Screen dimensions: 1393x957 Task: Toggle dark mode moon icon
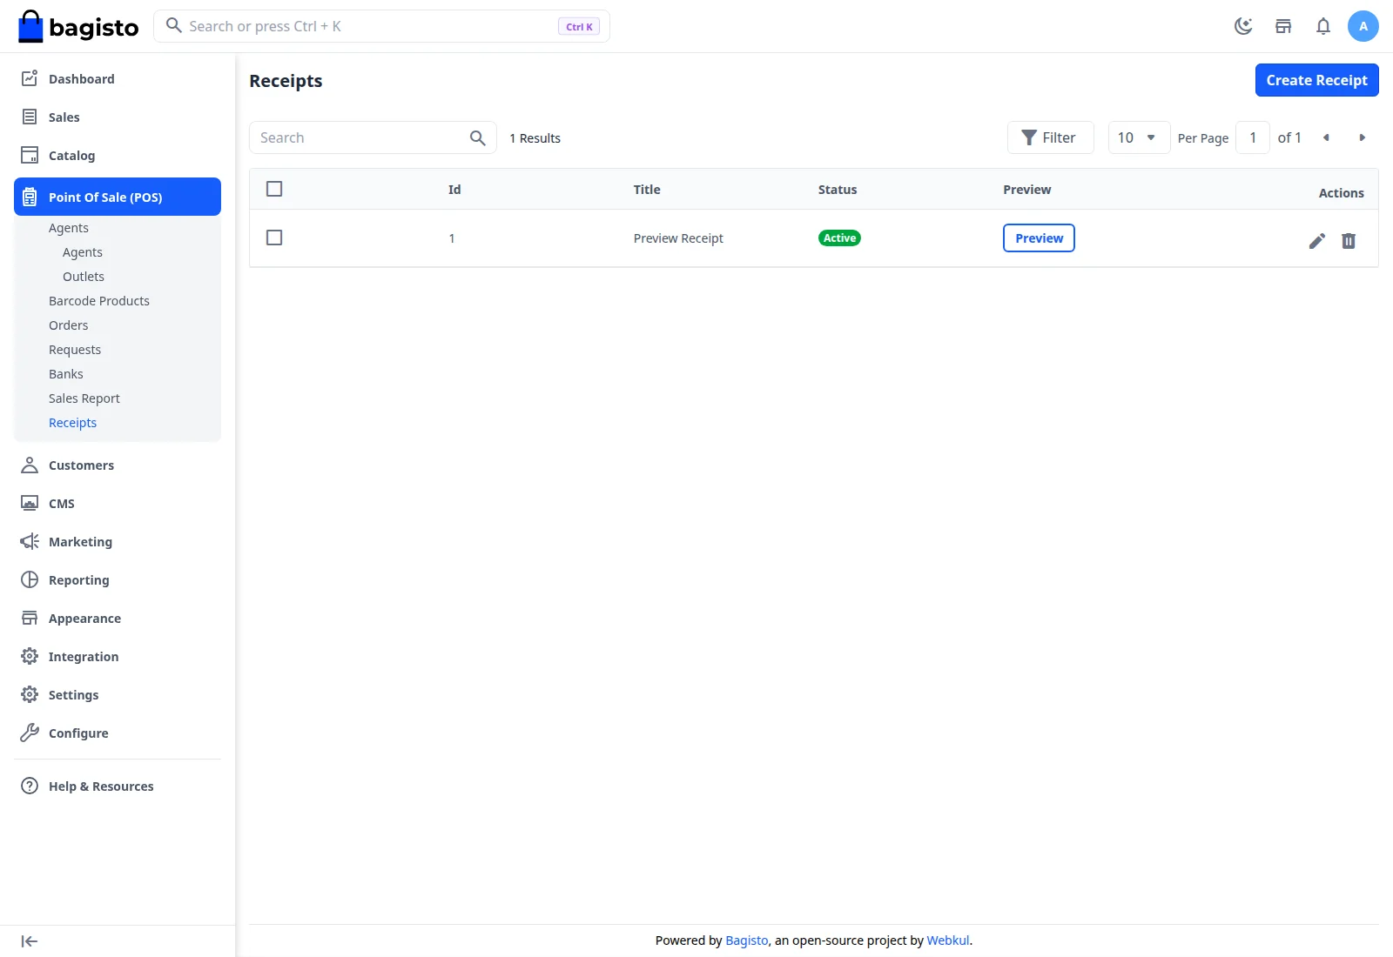point(1243,26)
